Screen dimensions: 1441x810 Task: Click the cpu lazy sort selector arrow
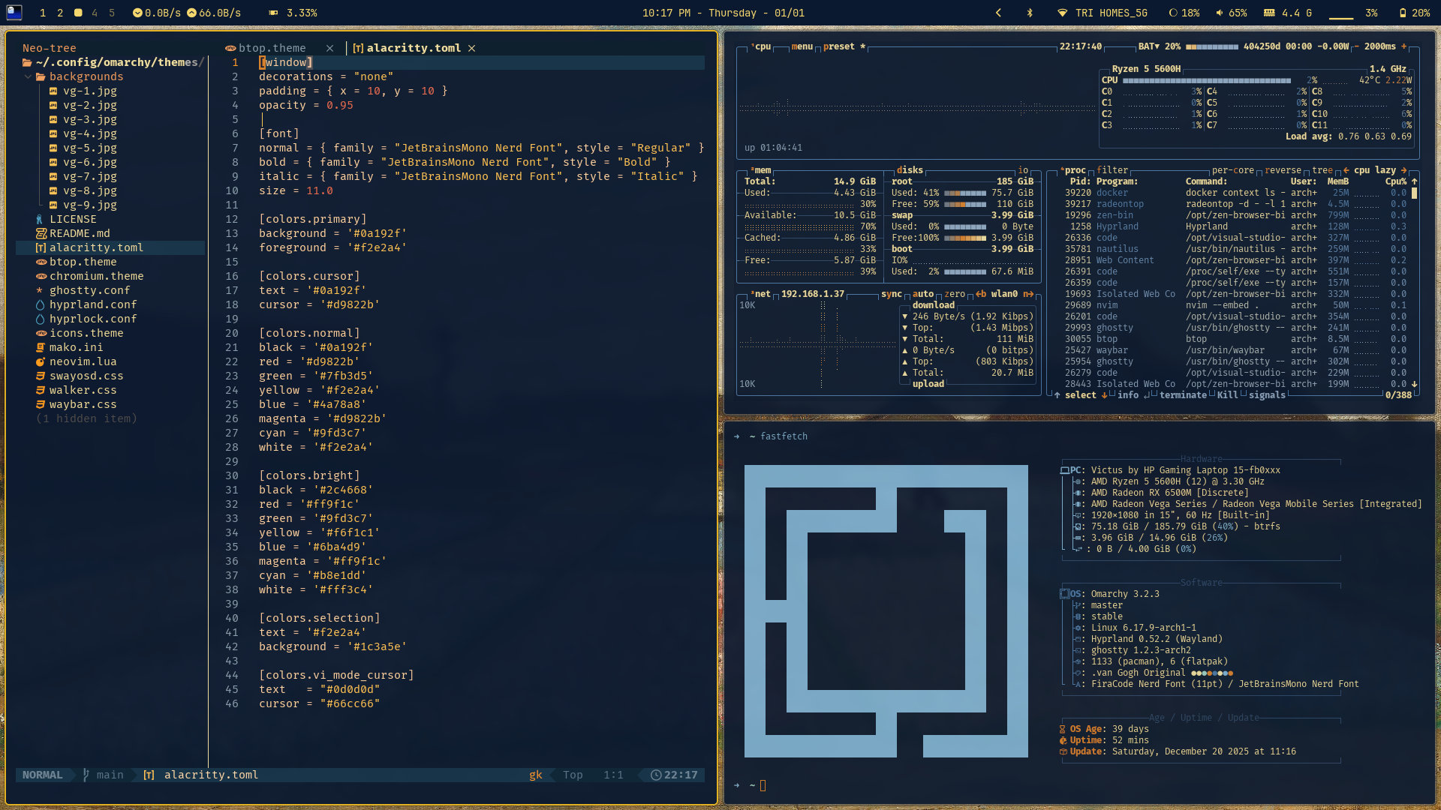coord(1403,170)
